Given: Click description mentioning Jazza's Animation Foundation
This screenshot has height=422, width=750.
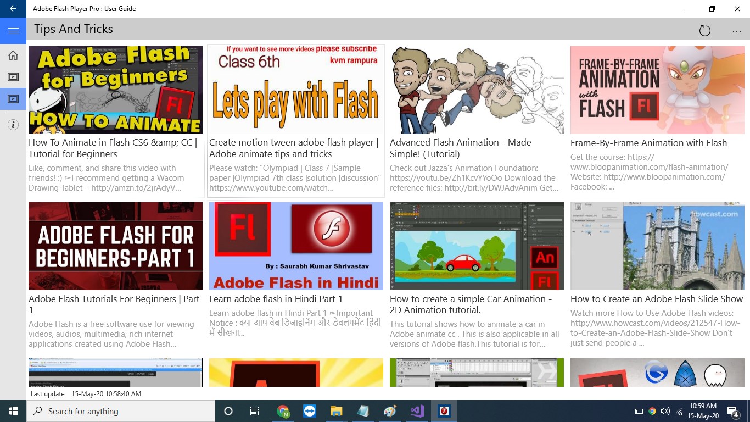Looking at the screenshot, I should coord(474,178).
